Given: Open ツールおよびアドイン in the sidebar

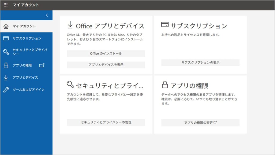Looking at the screenshot, I should click(x=28, y=90).
